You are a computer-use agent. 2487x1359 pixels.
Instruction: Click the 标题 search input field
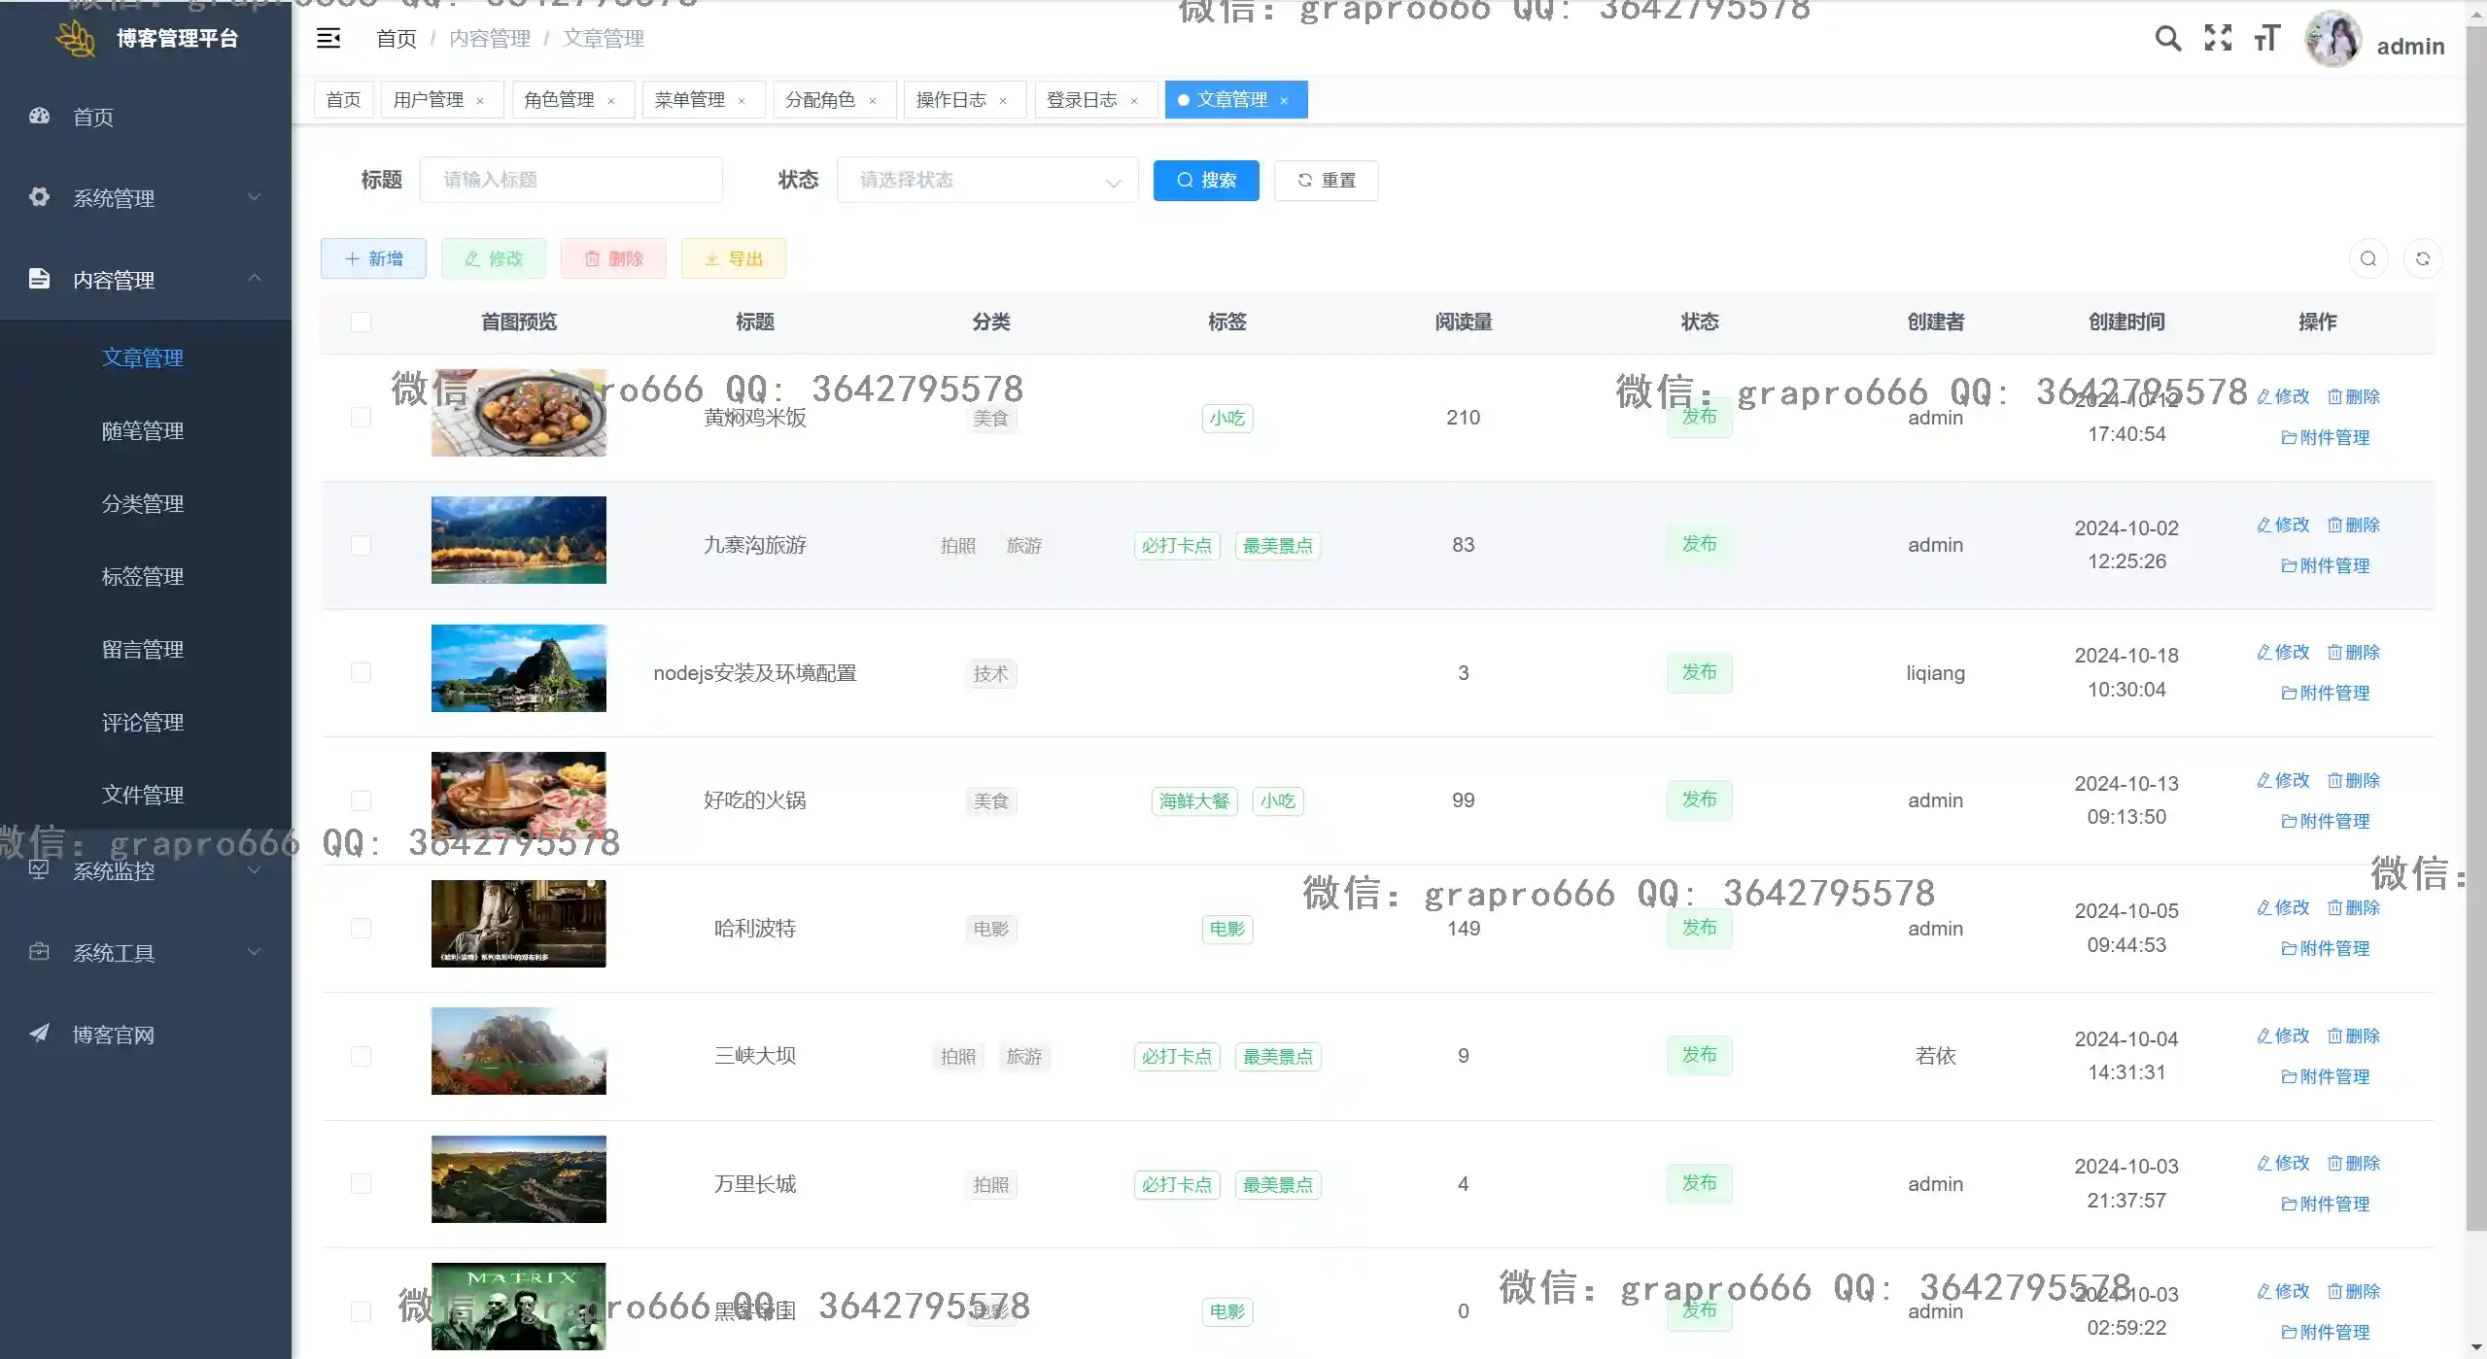pyautogui.click(x=570, y=180)
